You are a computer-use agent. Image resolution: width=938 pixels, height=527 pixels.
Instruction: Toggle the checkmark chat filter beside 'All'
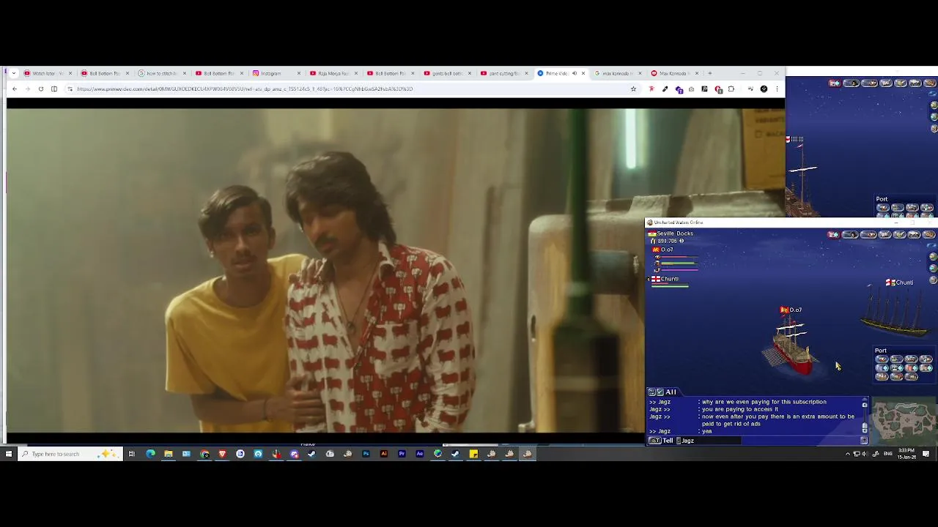click(660, 392)
